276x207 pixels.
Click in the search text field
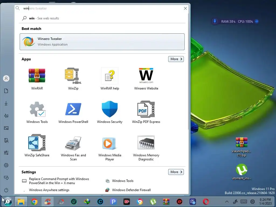click(x=102, y=8)
